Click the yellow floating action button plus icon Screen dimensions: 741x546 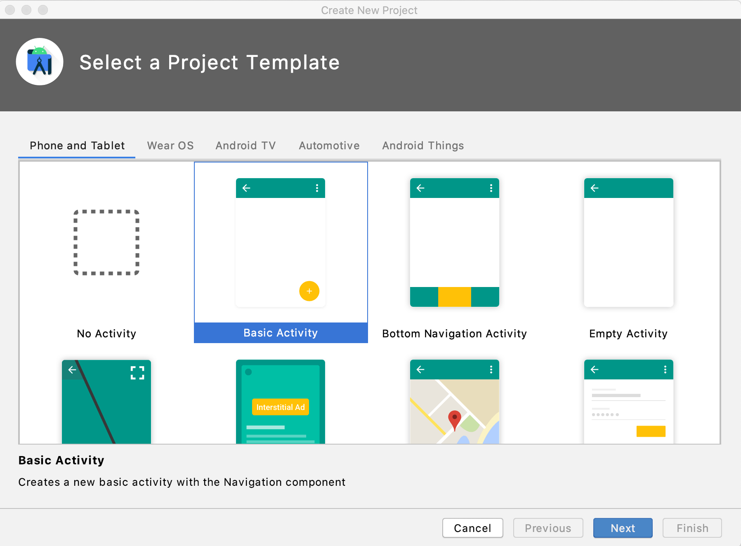(x=309, y=291)
